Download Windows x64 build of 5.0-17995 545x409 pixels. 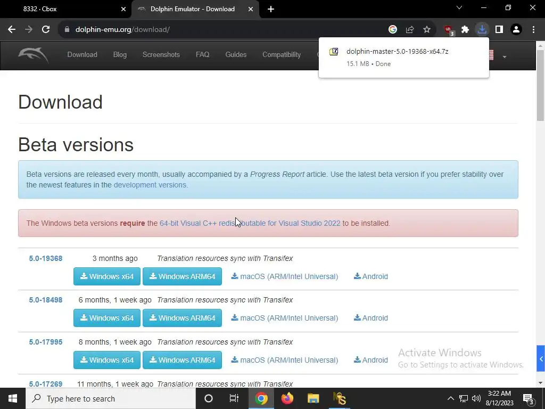pyautogui.click(x=107, y=360)
